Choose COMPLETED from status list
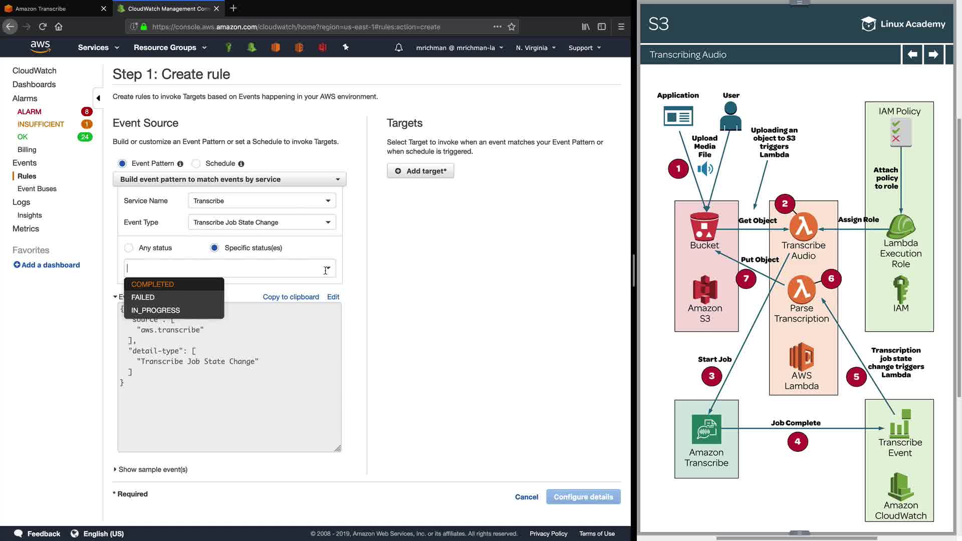Image resolution: width=962 pixels, height=541 pixels. pos(153,284)
